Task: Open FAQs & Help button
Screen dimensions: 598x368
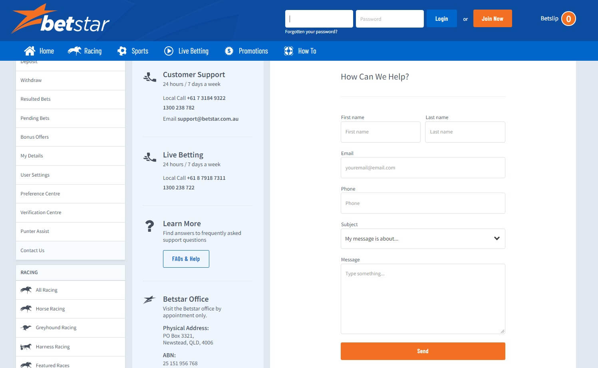Action: 186,259
